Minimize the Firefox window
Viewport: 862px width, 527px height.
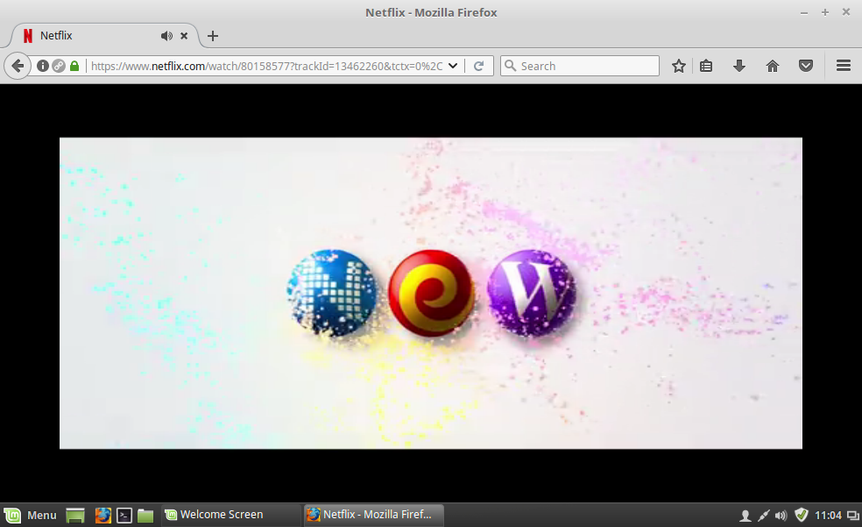click(804, 12)
